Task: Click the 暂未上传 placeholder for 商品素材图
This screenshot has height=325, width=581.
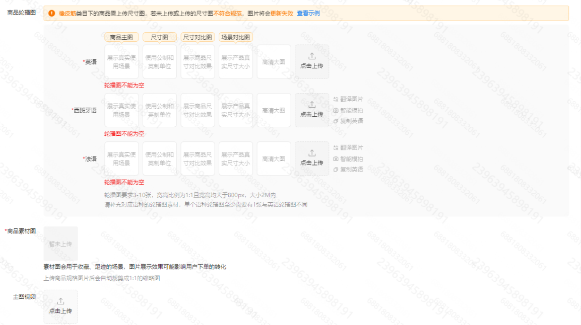Action: [x=61, y=243]
